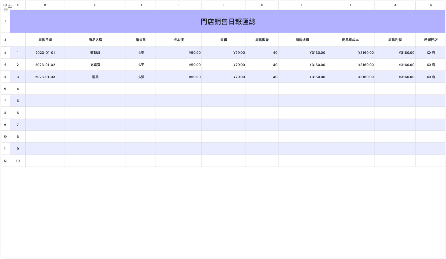The image size is (446, 259).
Task: Select column G header
Action: tap(262, 5)
